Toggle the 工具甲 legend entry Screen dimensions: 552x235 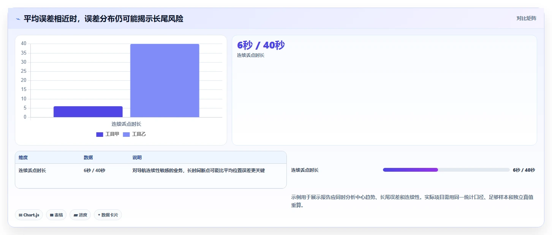coord(108,134)
